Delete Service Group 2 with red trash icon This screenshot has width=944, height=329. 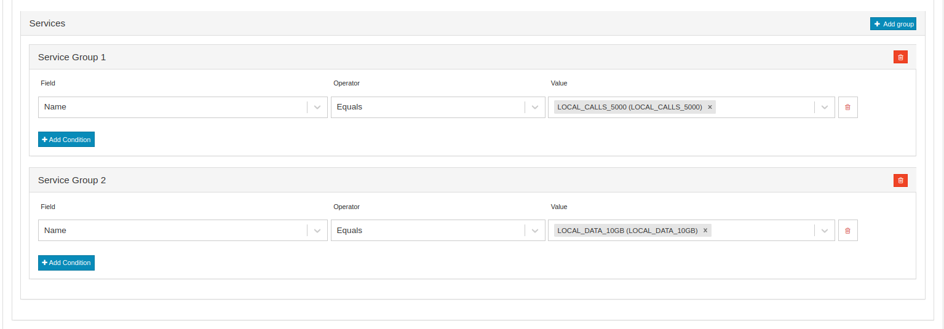(900, 180)
